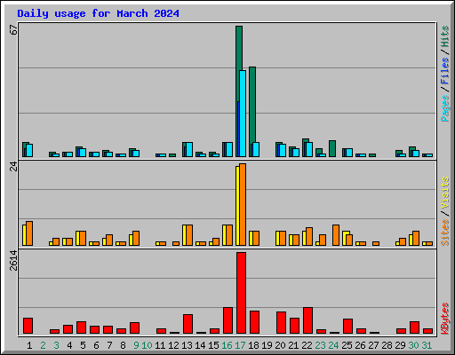Image resolution: width=455 pixels, height=355 pixels.
Task: Click day '27' on the x-axis
Action: [373, 345]
